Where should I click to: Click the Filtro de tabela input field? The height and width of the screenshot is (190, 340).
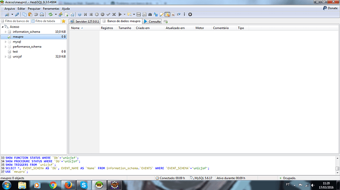(x=45, y=21)
